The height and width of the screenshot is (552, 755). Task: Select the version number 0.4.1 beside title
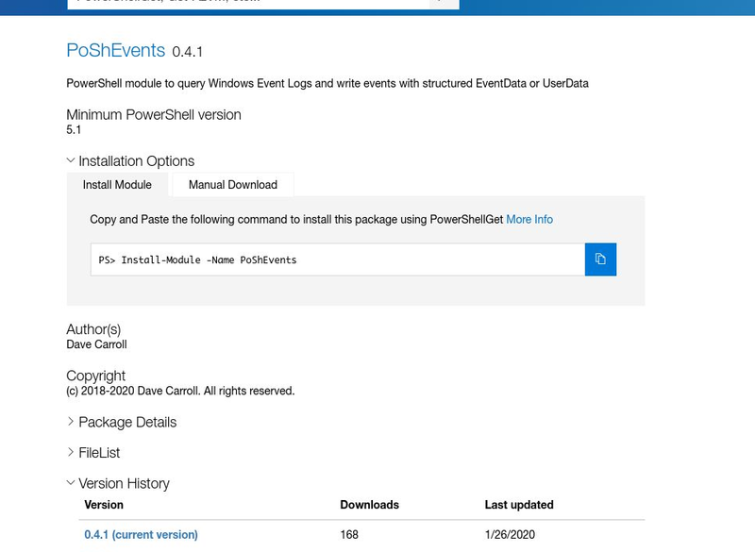click(x=187, y=52)
